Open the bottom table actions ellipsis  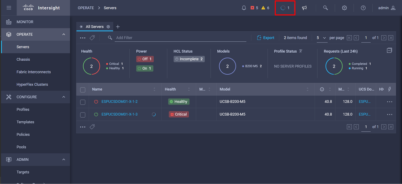[x=82, y=127]
